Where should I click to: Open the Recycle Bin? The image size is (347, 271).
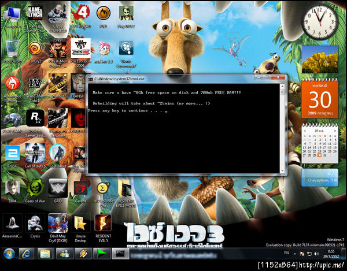tap(12, 51)
